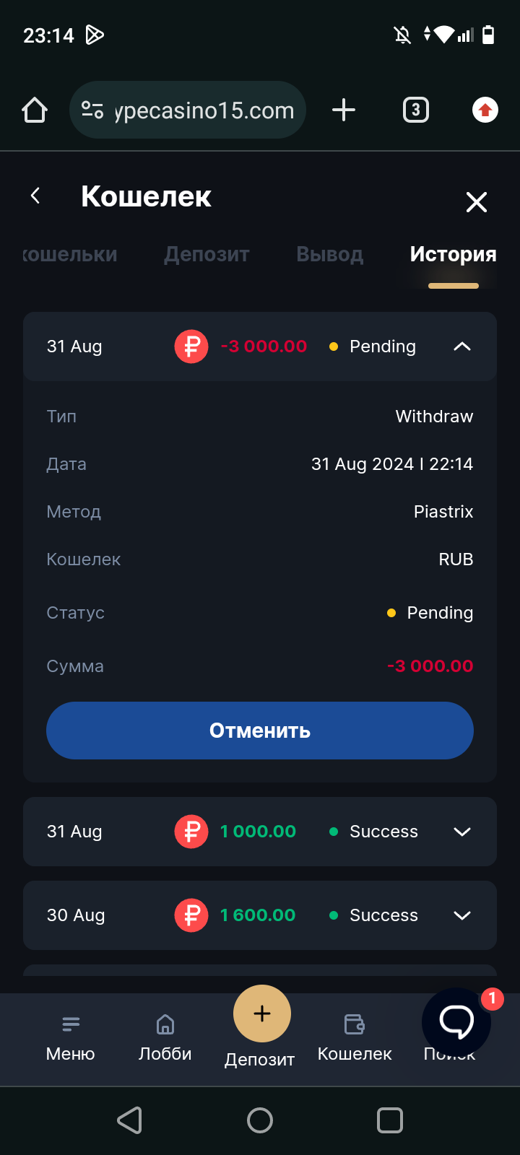Open the live chat bubble icon
Viewport: 520px width, 1155px height.
click(x=456, y=1021)
